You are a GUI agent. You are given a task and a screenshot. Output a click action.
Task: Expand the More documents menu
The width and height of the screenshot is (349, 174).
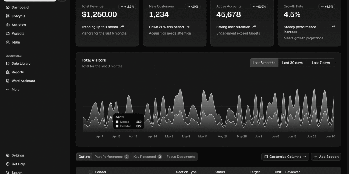[x=13, y=90]
